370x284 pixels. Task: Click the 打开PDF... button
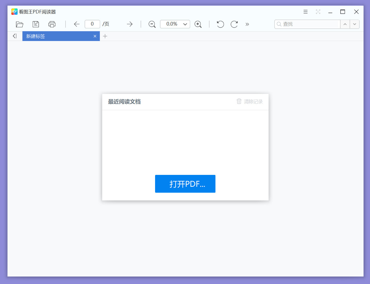185,184
